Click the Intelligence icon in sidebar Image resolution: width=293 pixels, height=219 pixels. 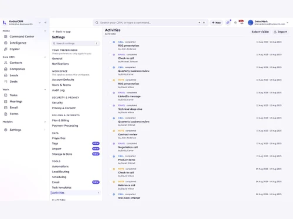(6, 43)
